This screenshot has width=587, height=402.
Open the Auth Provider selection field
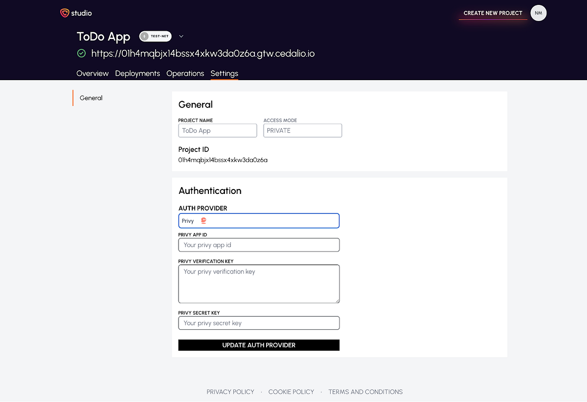[x=259, y=220]
